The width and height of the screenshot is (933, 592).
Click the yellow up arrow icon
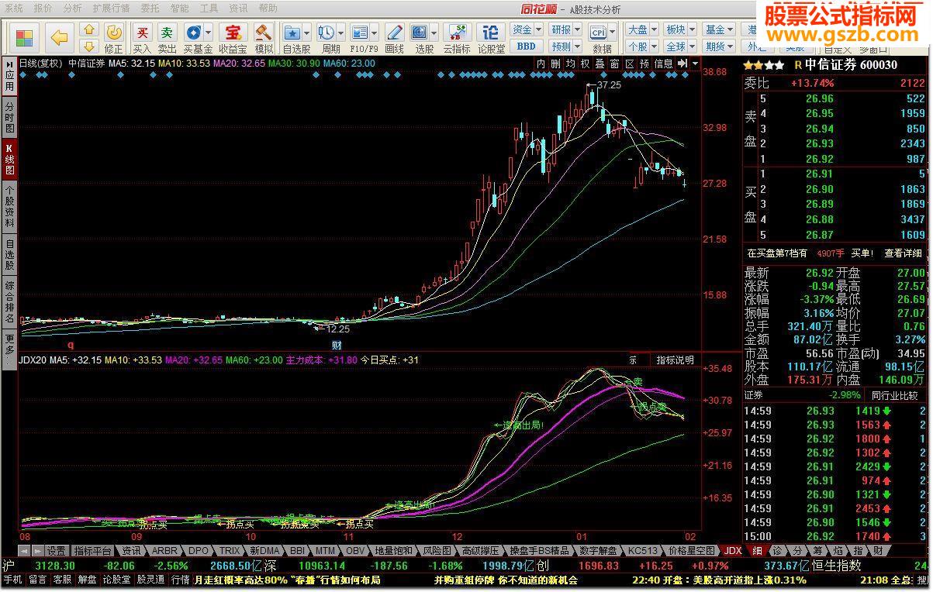point(89,30)
